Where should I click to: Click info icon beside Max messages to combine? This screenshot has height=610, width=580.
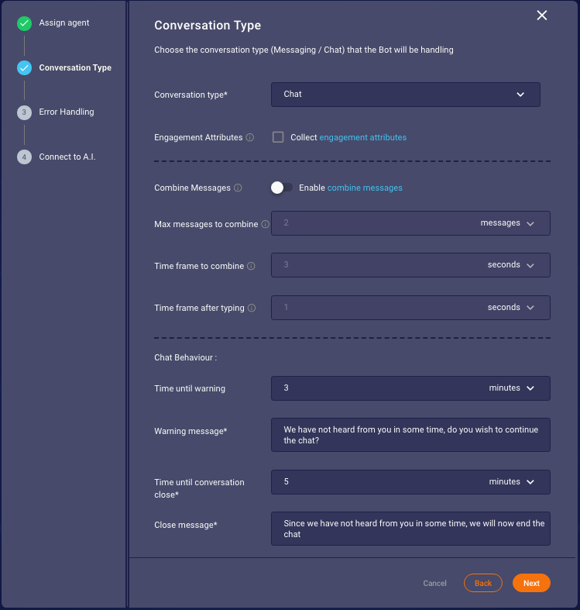[265, 224]
